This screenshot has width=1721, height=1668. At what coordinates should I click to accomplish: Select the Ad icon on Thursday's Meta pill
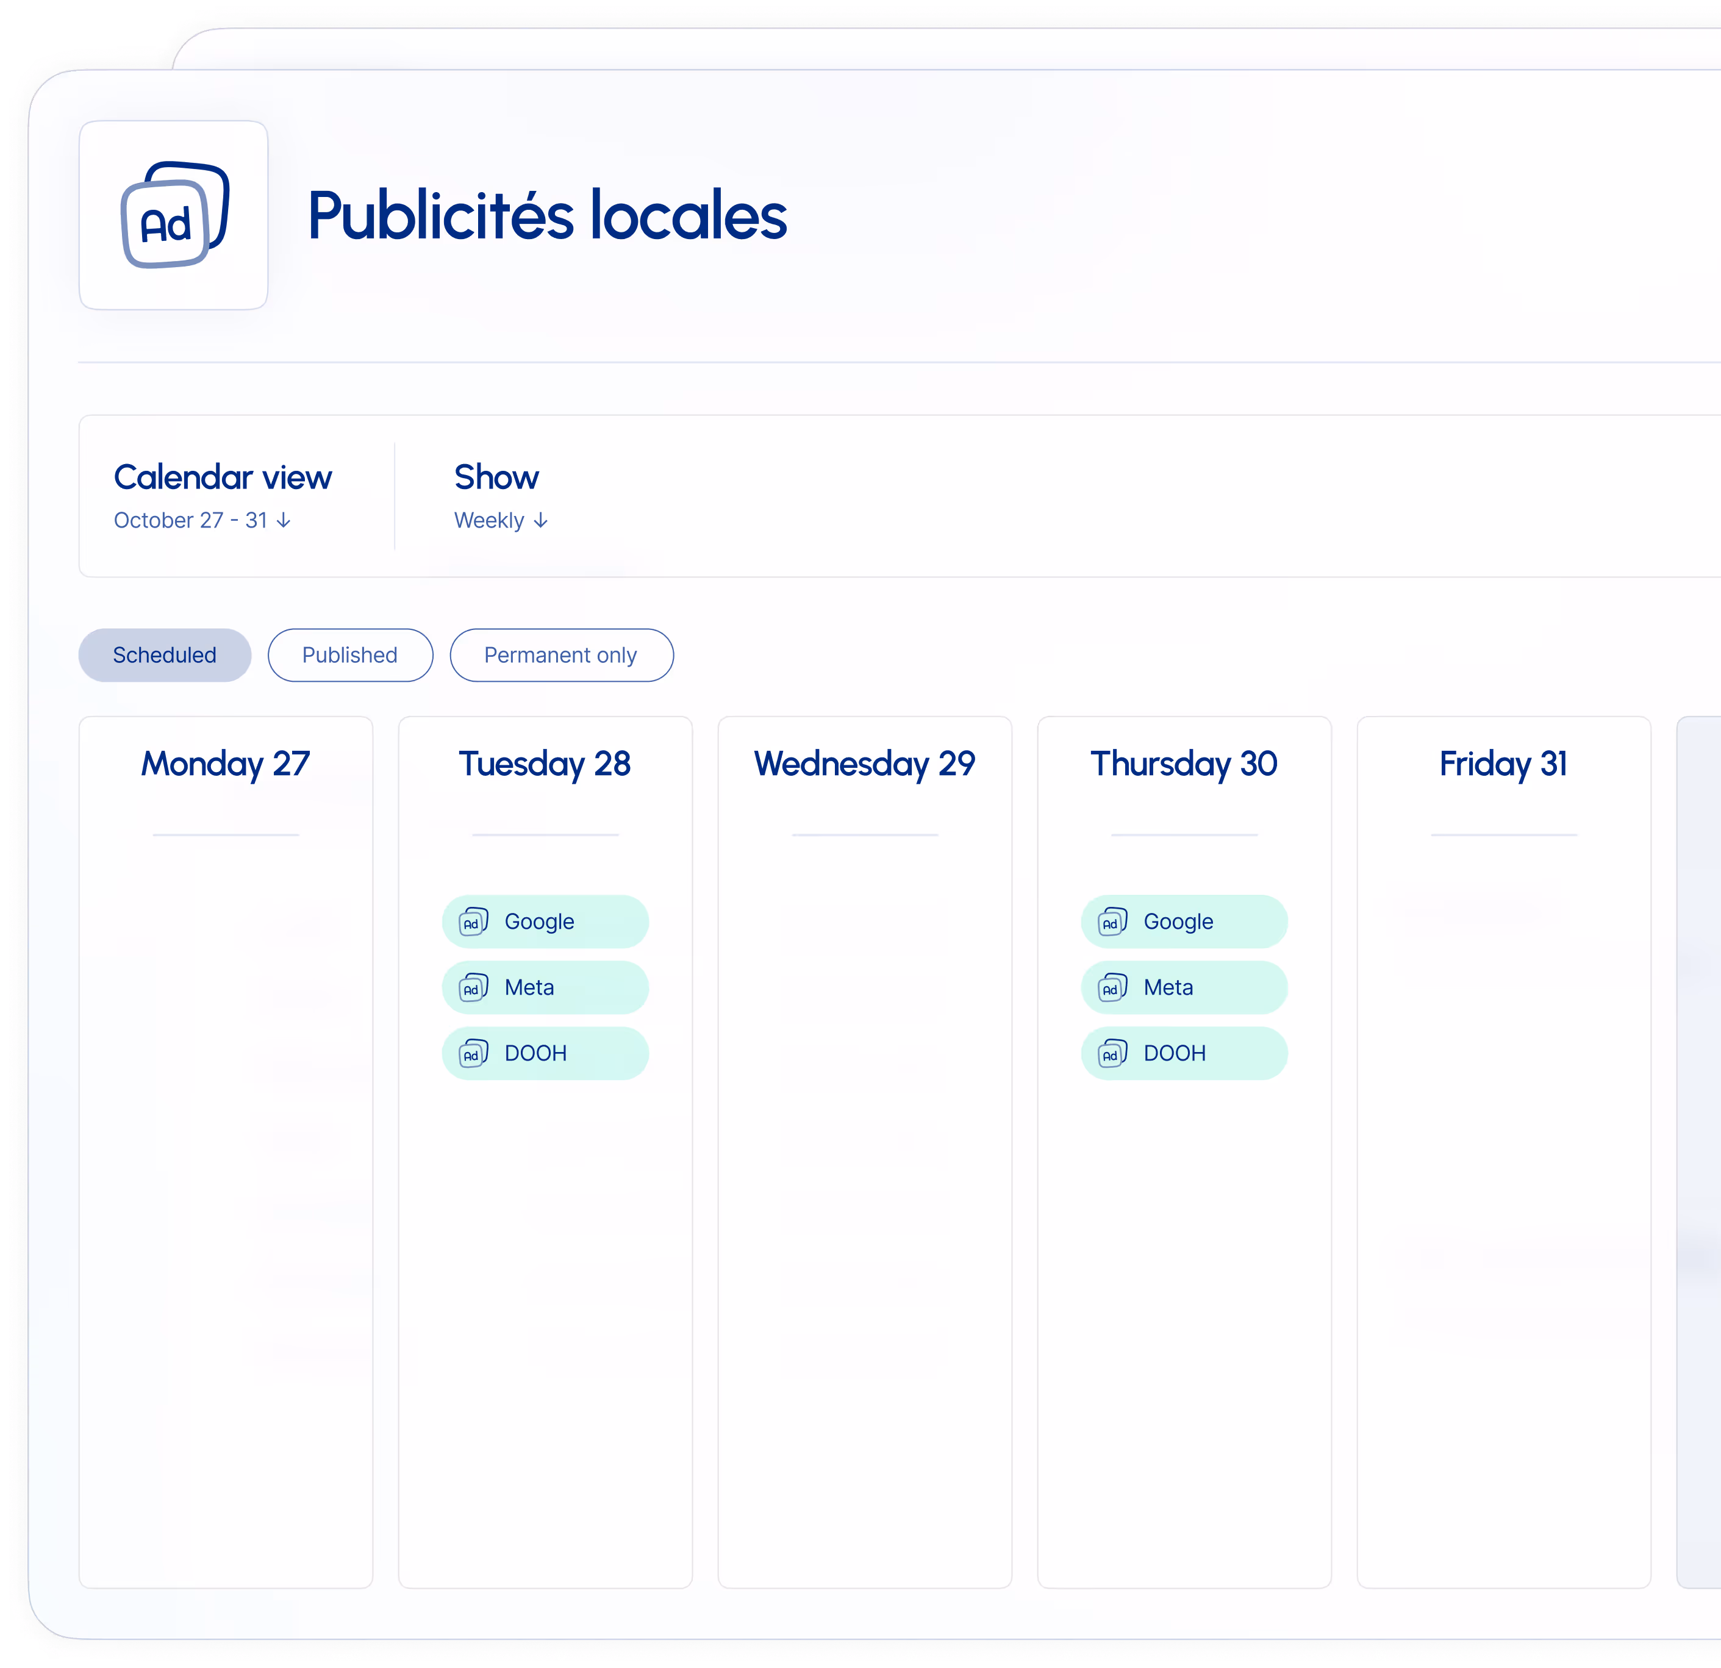click(x=1112, y=987)
